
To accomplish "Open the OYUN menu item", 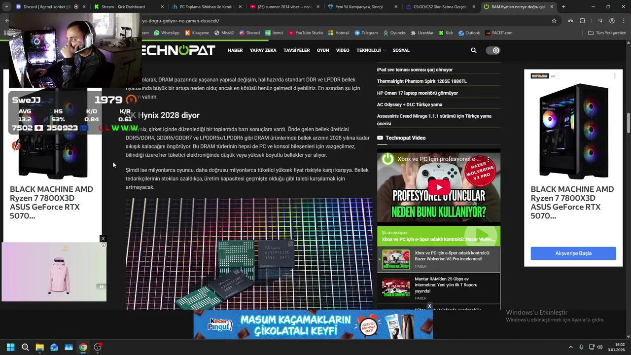I will click(323, 50).
